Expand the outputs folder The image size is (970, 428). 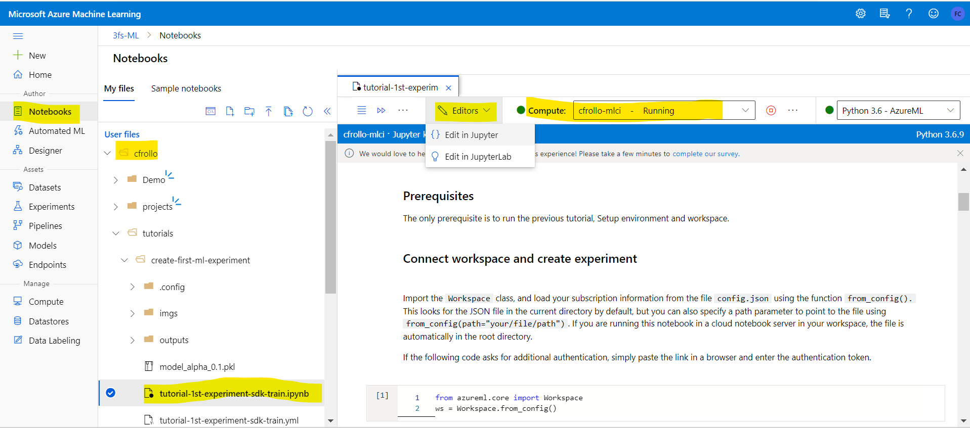[x=133, y=340]
